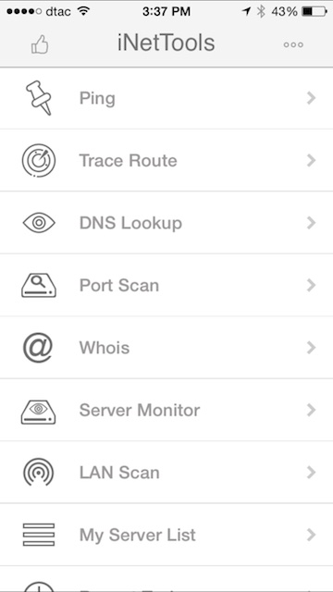The height and width of the screenshot is (592, 333).
Task: Tap the thumbs-up like icon
Action: coord(40,44)
